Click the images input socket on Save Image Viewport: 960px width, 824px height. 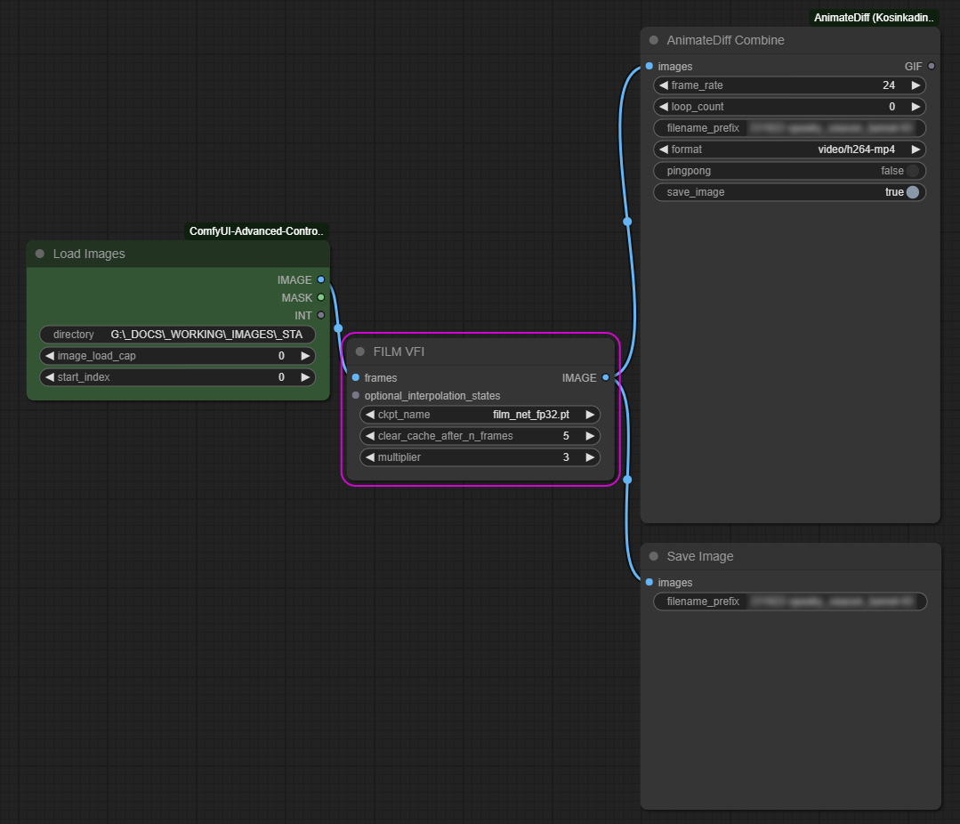tap(649, 582)
